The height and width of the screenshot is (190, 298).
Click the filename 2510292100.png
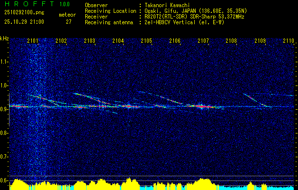coord(24,12)
